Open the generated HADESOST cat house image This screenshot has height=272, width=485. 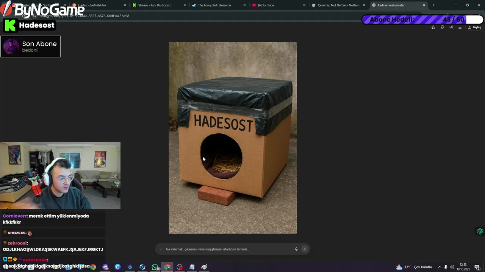tap(233, 138)
